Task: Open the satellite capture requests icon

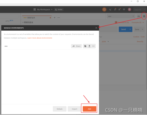Action: 110,9
